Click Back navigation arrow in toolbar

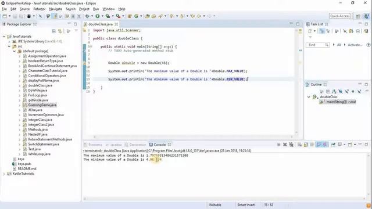(x=199, y=16)
